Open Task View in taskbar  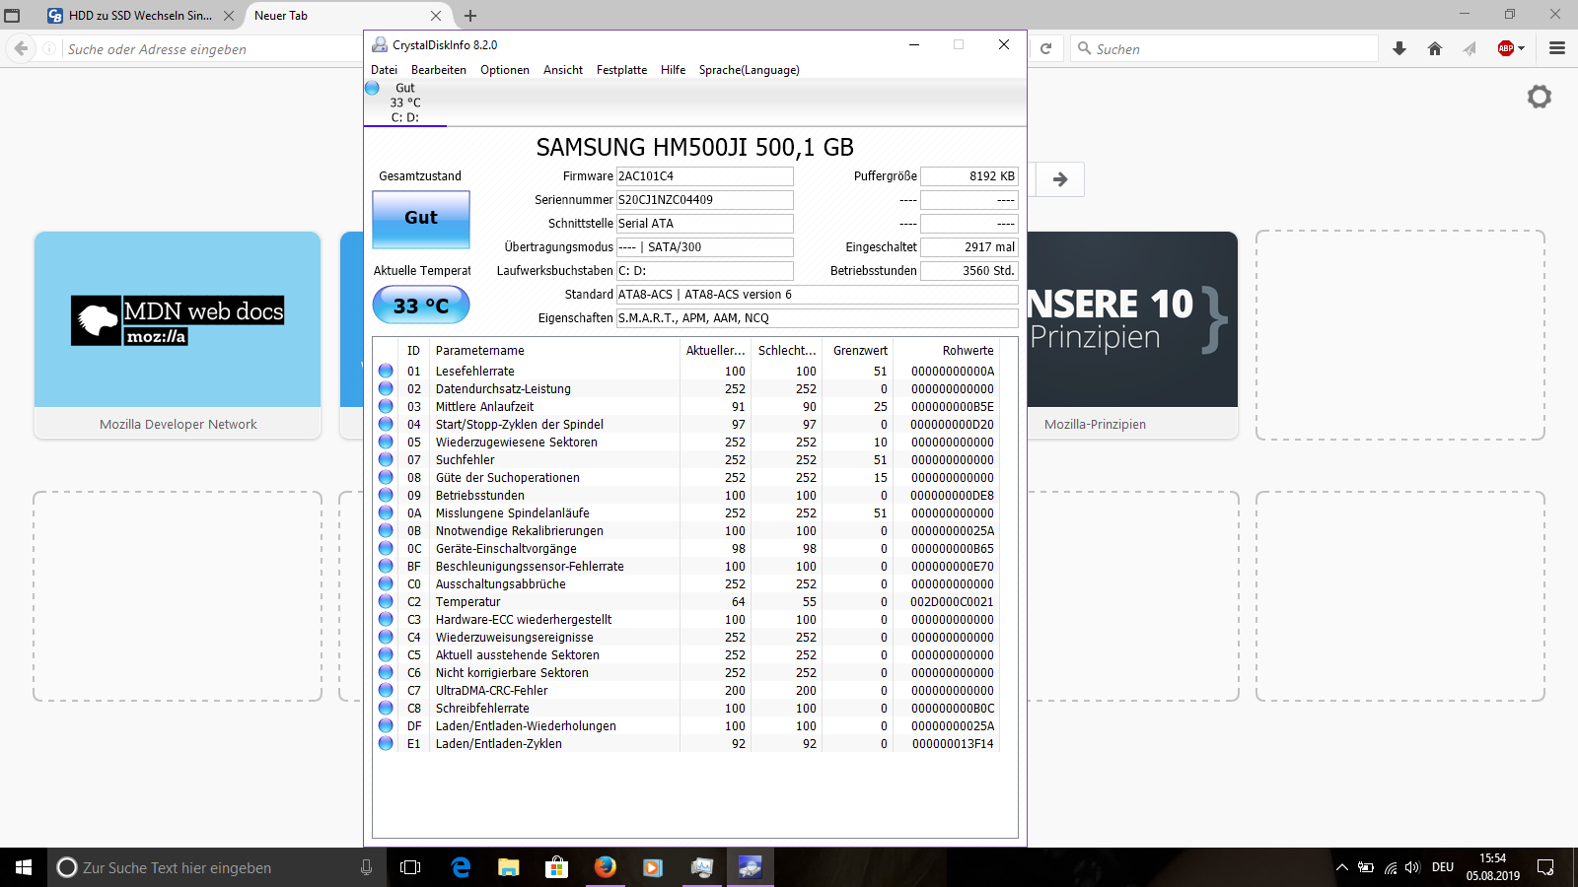click(x=410, y=867)
